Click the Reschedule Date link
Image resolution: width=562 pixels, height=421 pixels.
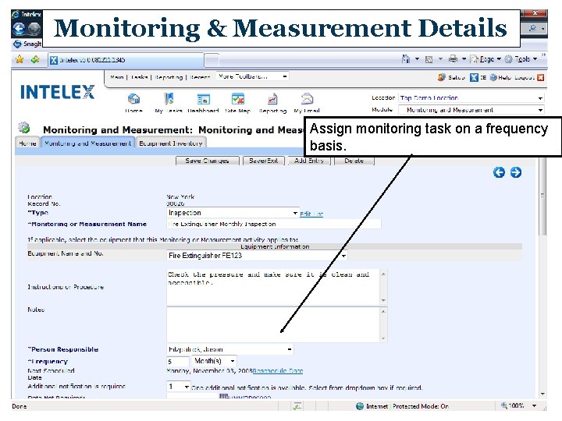pyautogui.click(x=278, y=371)
